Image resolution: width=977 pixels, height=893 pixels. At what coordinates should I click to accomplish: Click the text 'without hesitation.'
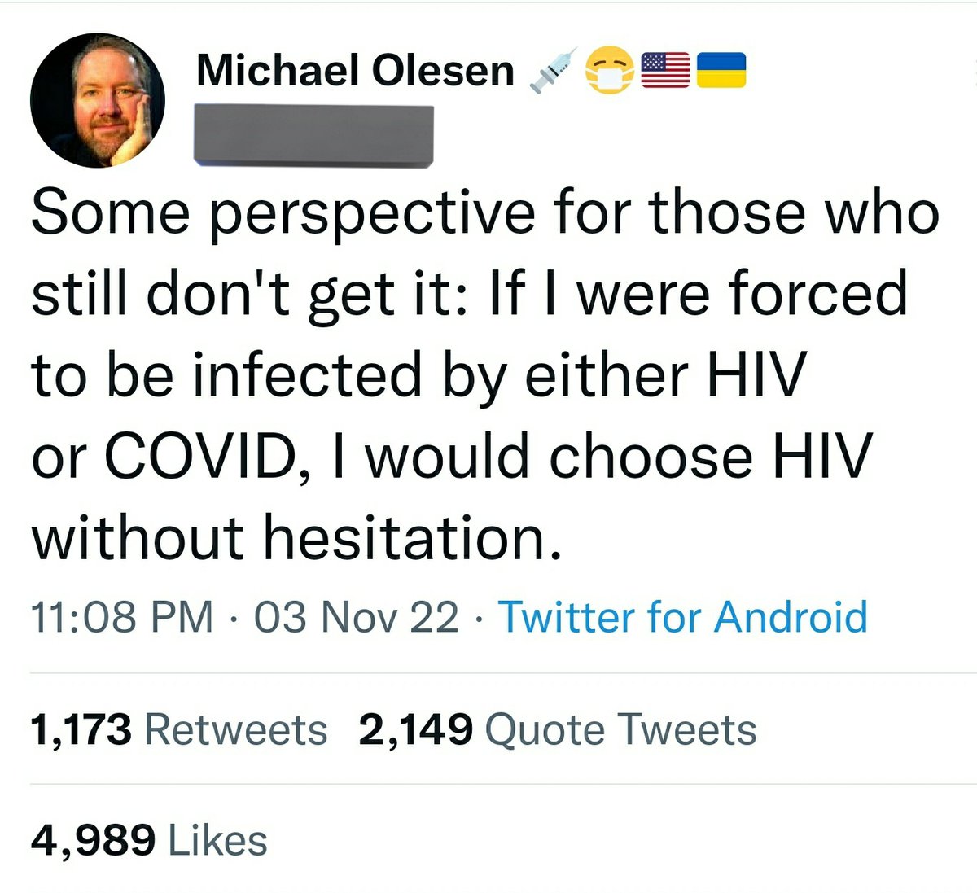(296, 537)
